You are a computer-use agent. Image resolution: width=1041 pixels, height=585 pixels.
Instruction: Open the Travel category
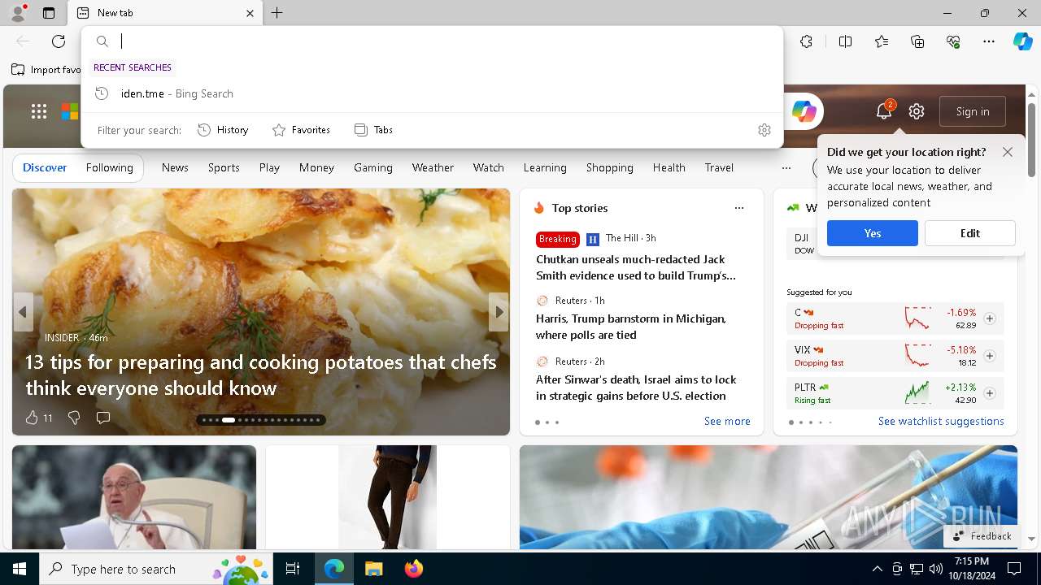click(719, 167)
